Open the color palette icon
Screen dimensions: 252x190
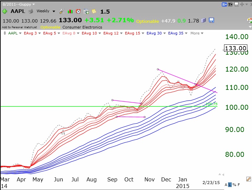click(249, 21)
